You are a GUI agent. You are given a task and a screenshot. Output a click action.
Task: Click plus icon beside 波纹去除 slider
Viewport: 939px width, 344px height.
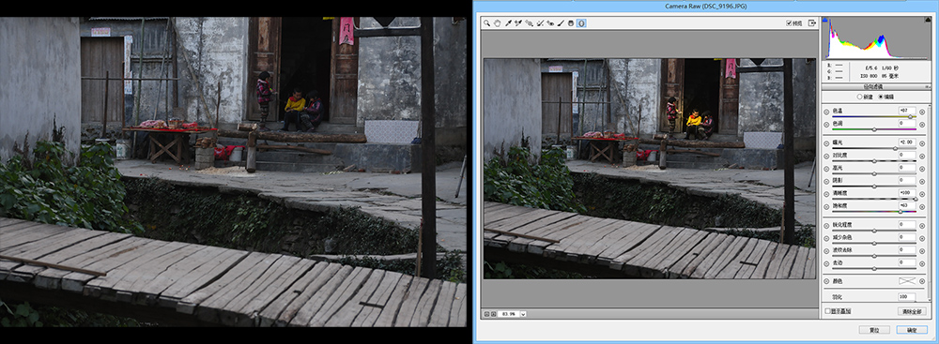coord(922,250)
